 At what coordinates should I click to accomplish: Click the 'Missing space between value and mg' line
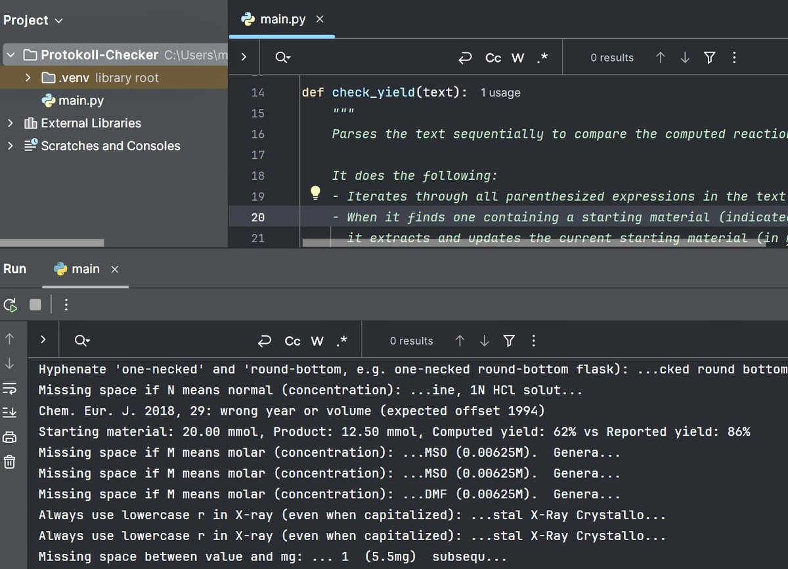pyautogui.click(x=273, y=557)
